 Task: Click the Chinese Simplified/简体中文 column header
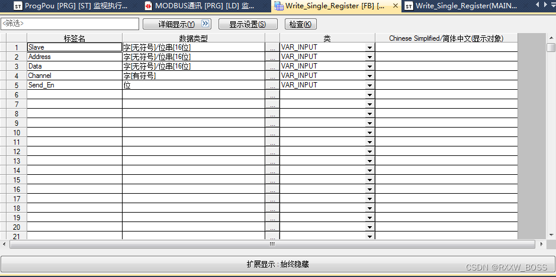[x=446, y=38]
